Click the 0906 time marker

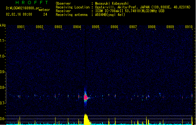114,27
